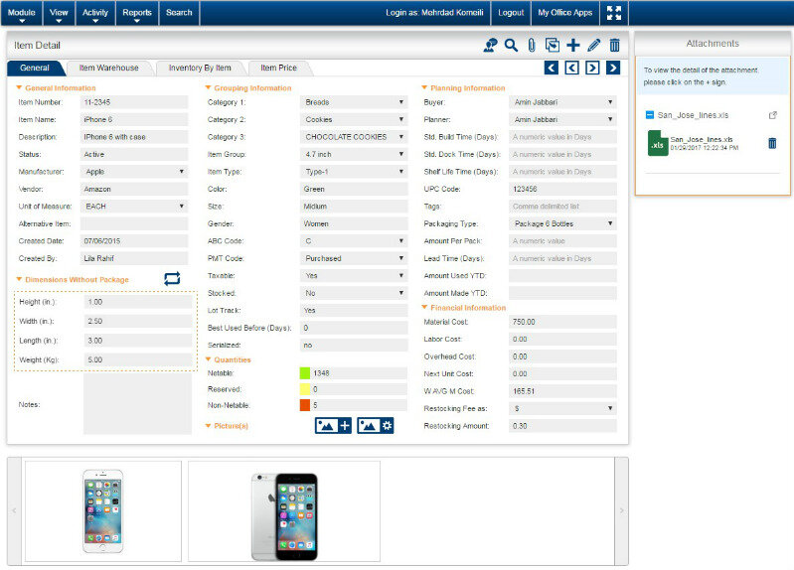The image size is (794, 570).
Task: Click the trash icon in Item Detail header
Action: tap(615, 45)
